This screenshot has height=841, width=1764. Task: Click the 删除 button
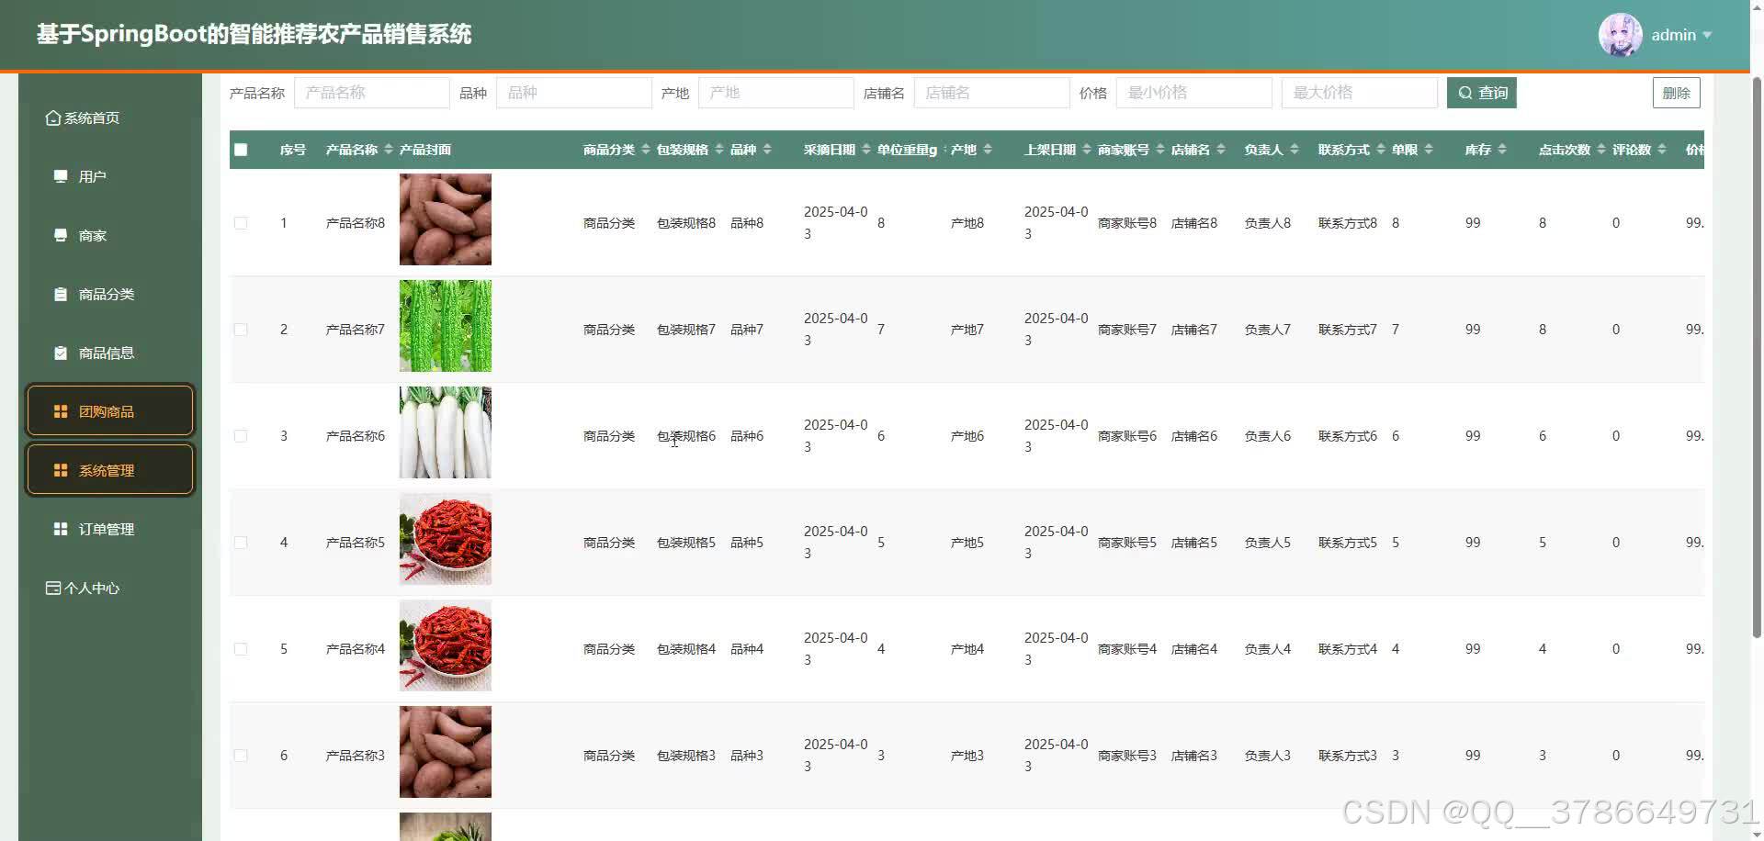1676,92
